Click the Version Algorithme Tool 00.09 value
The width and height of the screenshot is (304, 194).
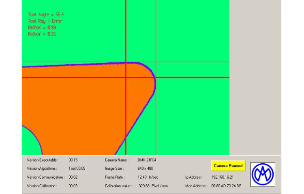pos(77,169)
